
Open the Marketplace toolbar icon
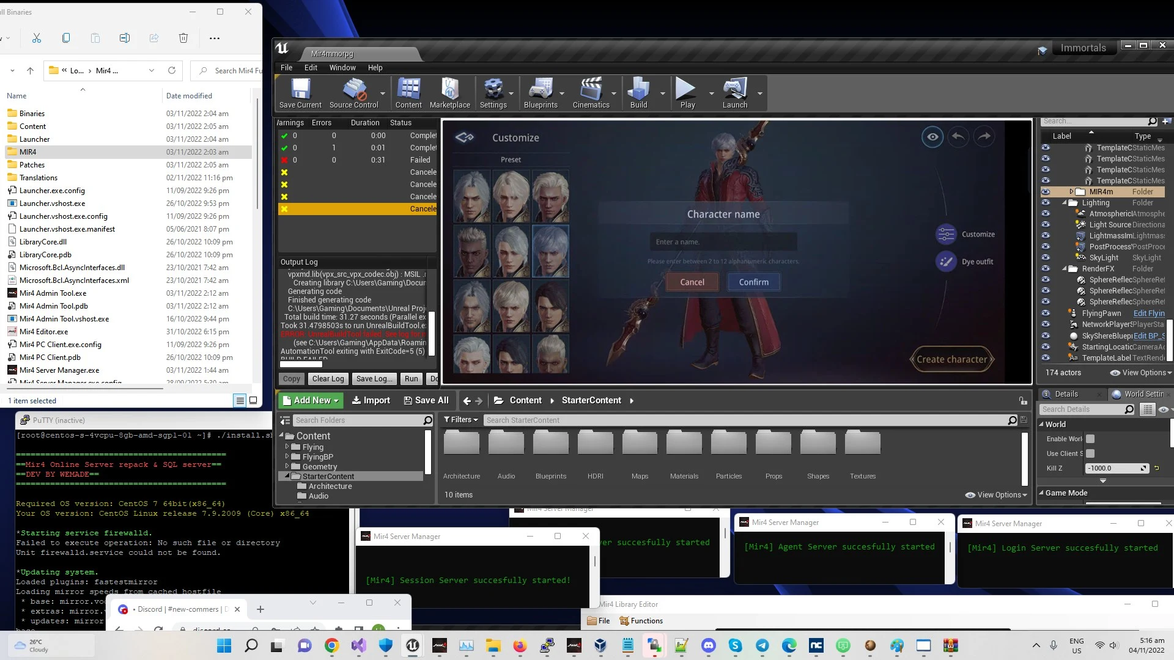pos(450,93)
